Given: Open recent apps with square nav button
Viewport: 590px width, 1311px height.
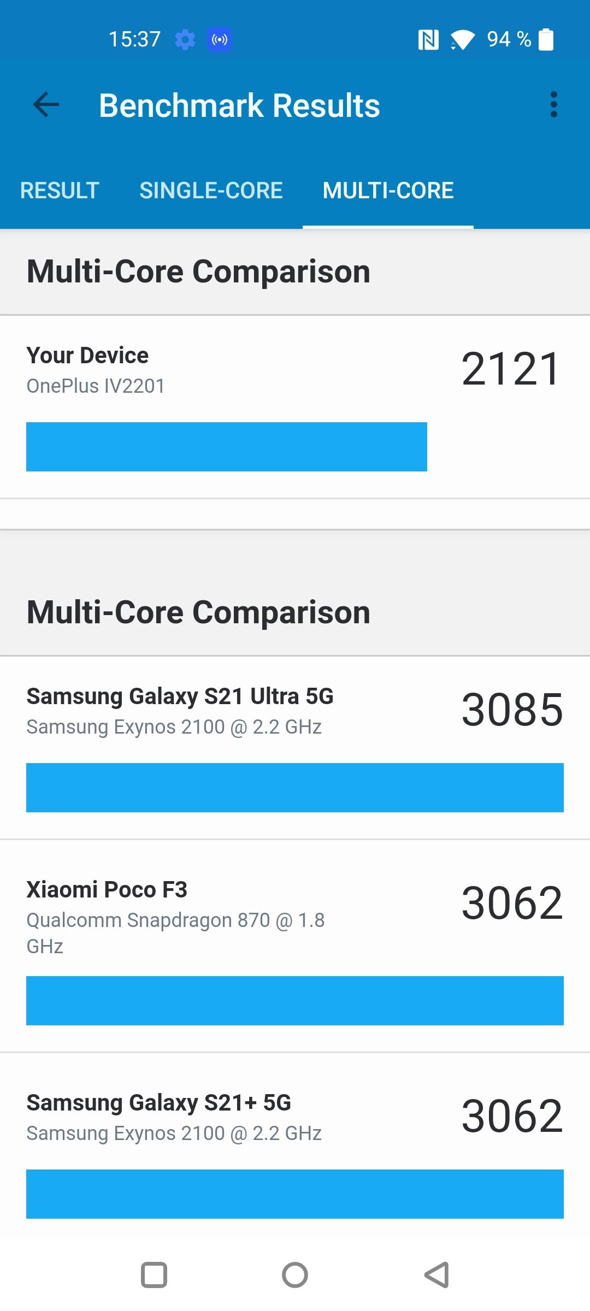Looking at the screenshot, I should click(154, 1275).
